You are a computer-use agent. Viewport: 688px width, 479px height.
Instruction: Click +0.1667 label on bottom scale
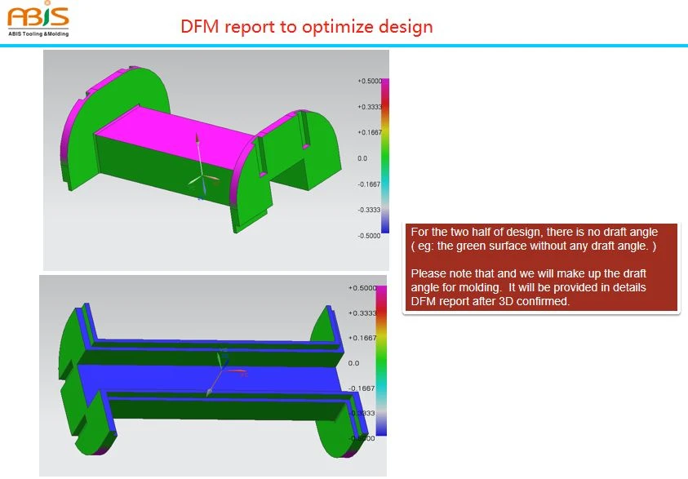[362, 338]
